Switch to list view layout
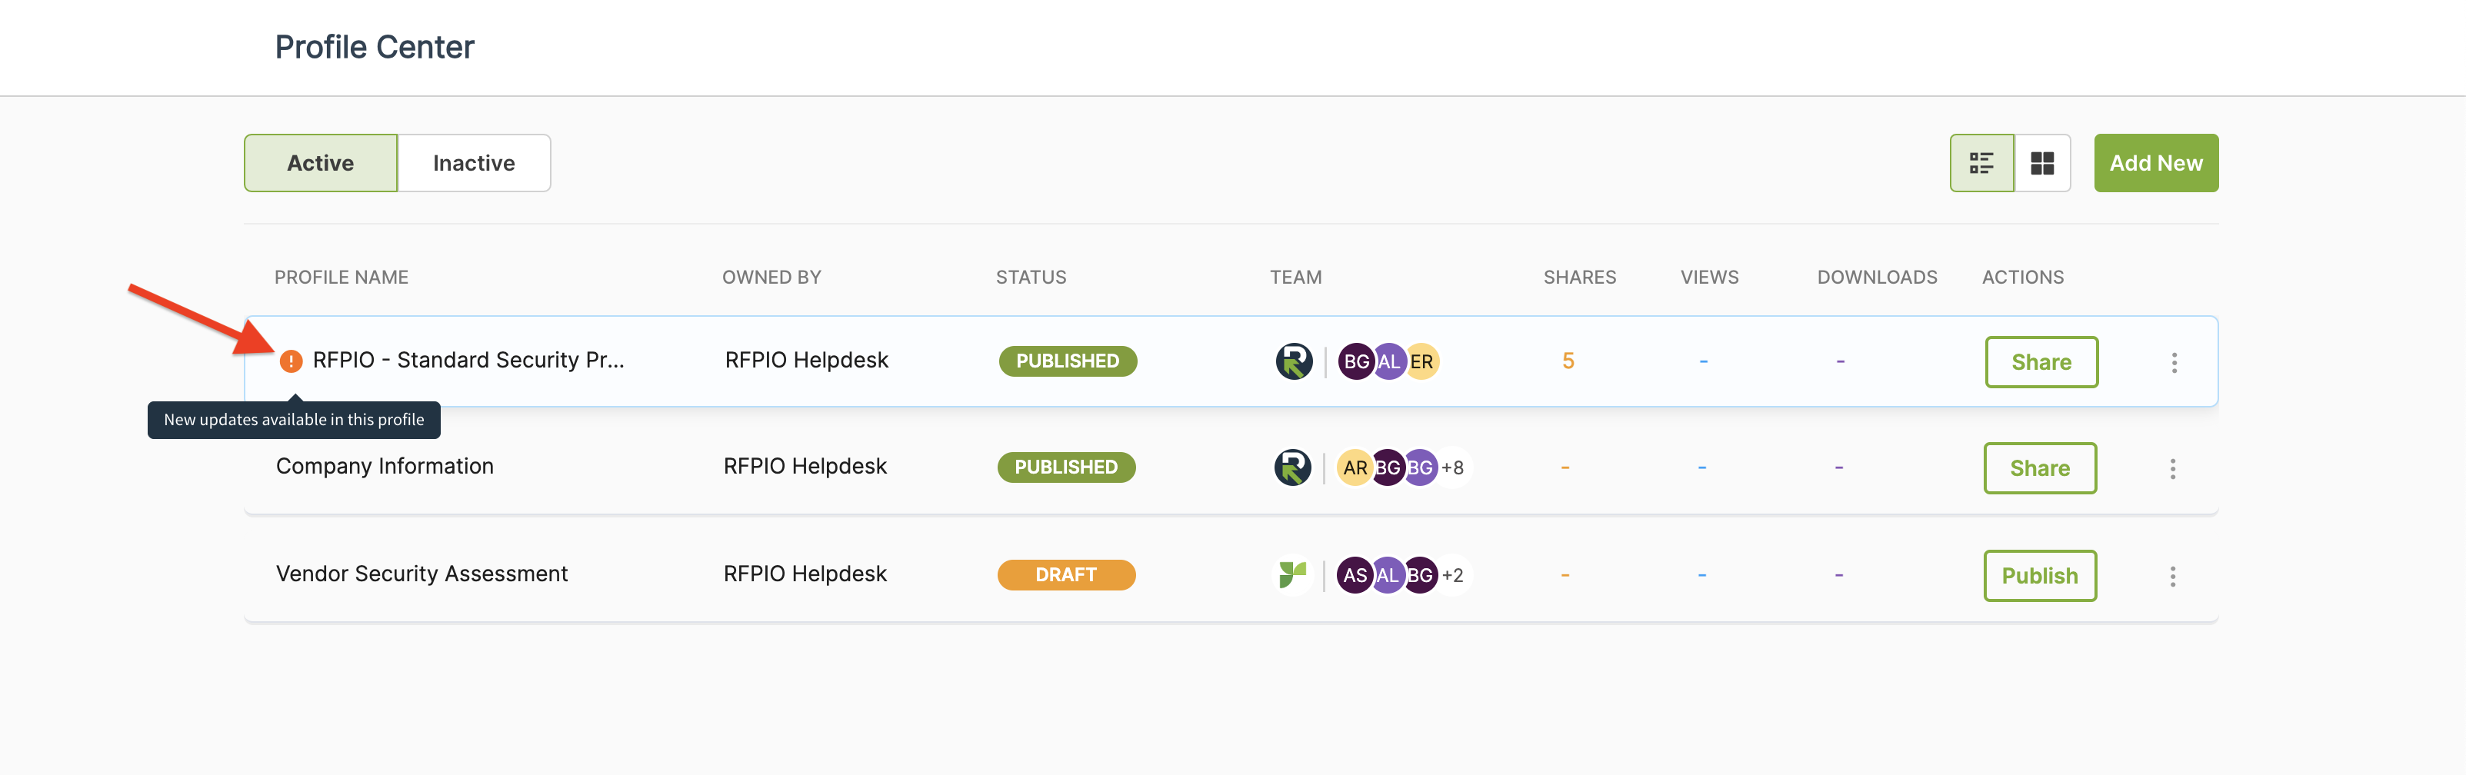 pyautogui.click(x=1981, y=164)
